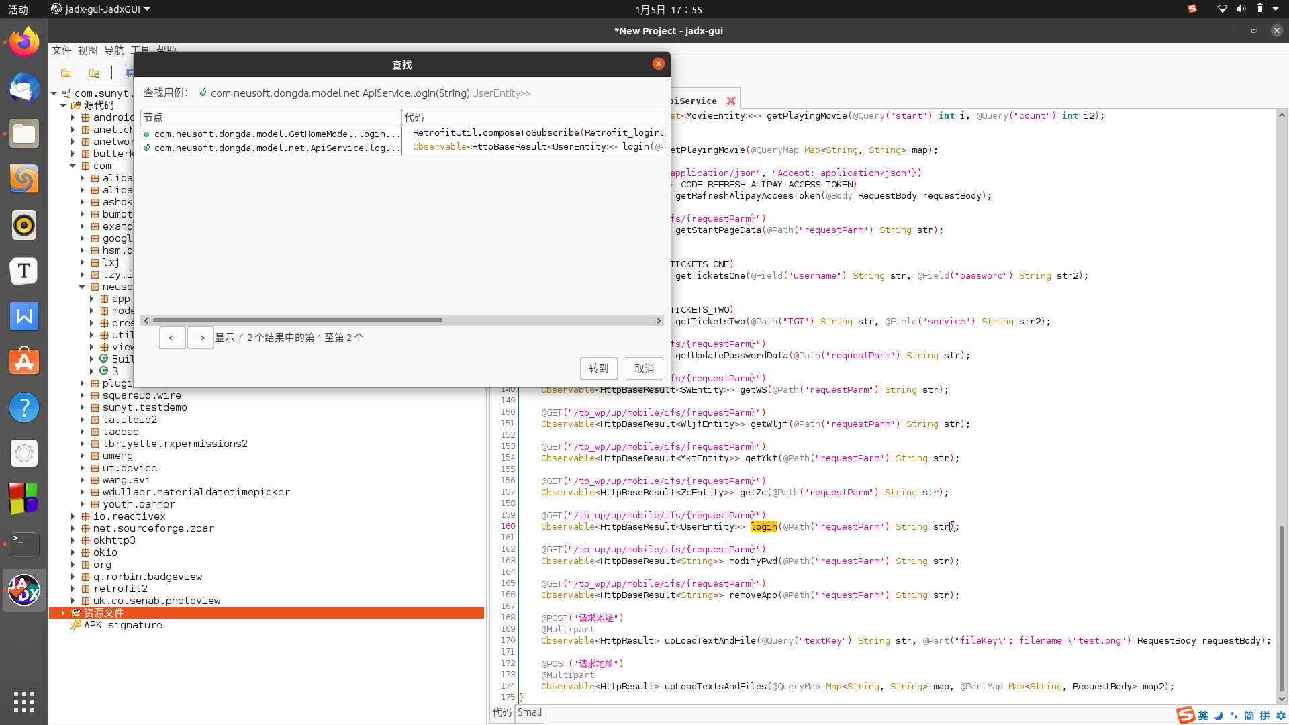Open the 文件 menu
The width and height of the screenshot is (1289, 725).
[61, 50]
